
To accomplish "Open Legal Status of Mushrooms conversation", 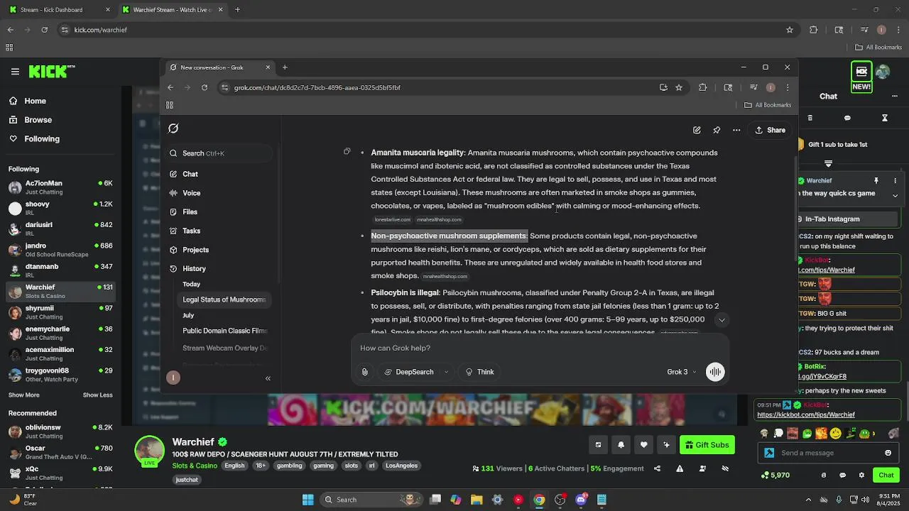I will point(224,300).
